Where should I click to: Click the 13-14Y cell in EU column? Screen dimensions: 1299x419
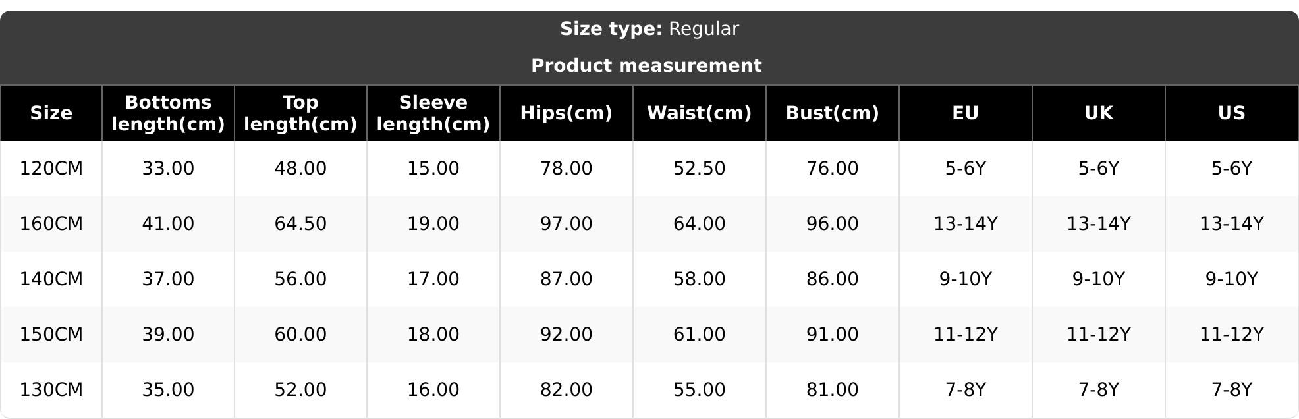pyautogui.click(x=966, y=224)
